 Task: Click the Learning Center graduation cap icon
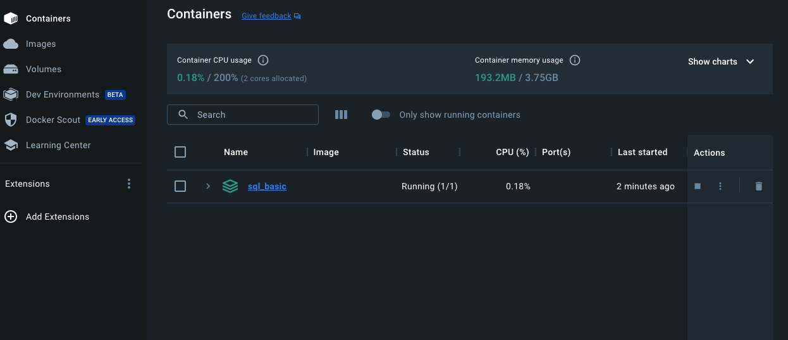pos(11,145)
